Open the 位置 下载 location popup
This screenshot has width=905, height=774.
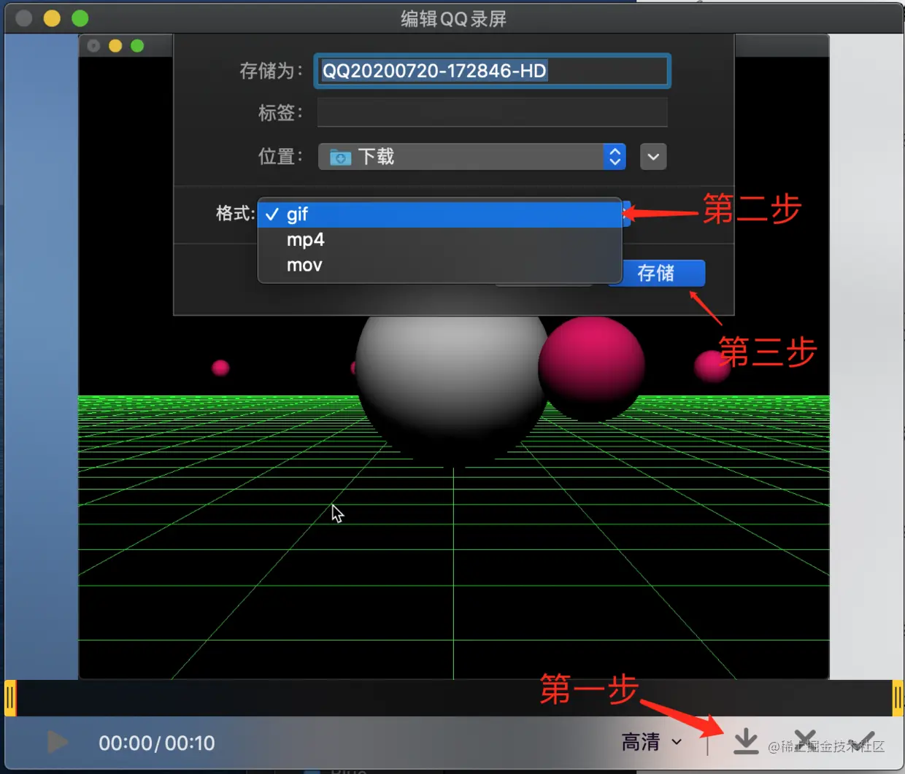point(472,156)
